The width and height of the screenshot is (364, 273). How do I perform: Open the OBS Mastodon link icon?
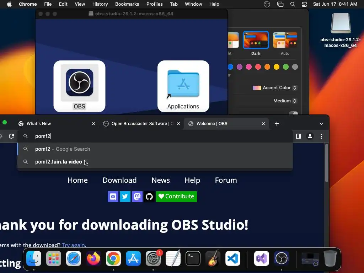pos(137,197)
